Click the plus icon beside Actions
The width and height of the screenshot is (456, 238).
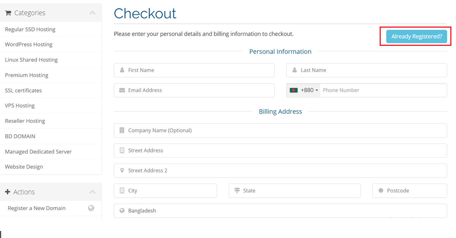click(x=8, y=192)
